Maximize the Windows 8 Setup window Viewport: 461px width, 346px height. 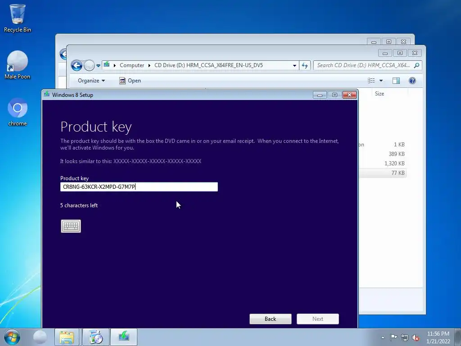[334, 95]
